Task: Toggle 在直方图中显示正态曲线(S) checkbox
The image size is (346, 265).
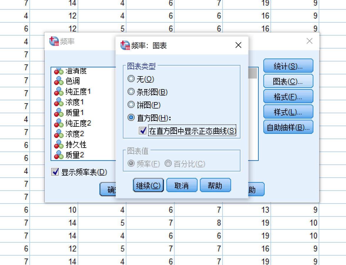Action: tap(143, 131)
